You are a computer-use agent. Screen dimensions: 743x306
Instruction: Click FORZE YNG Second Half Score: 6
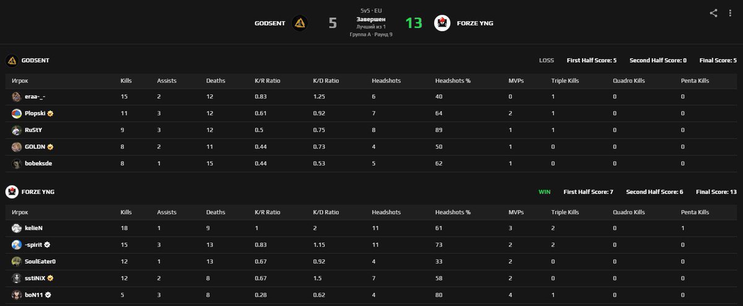654,191
